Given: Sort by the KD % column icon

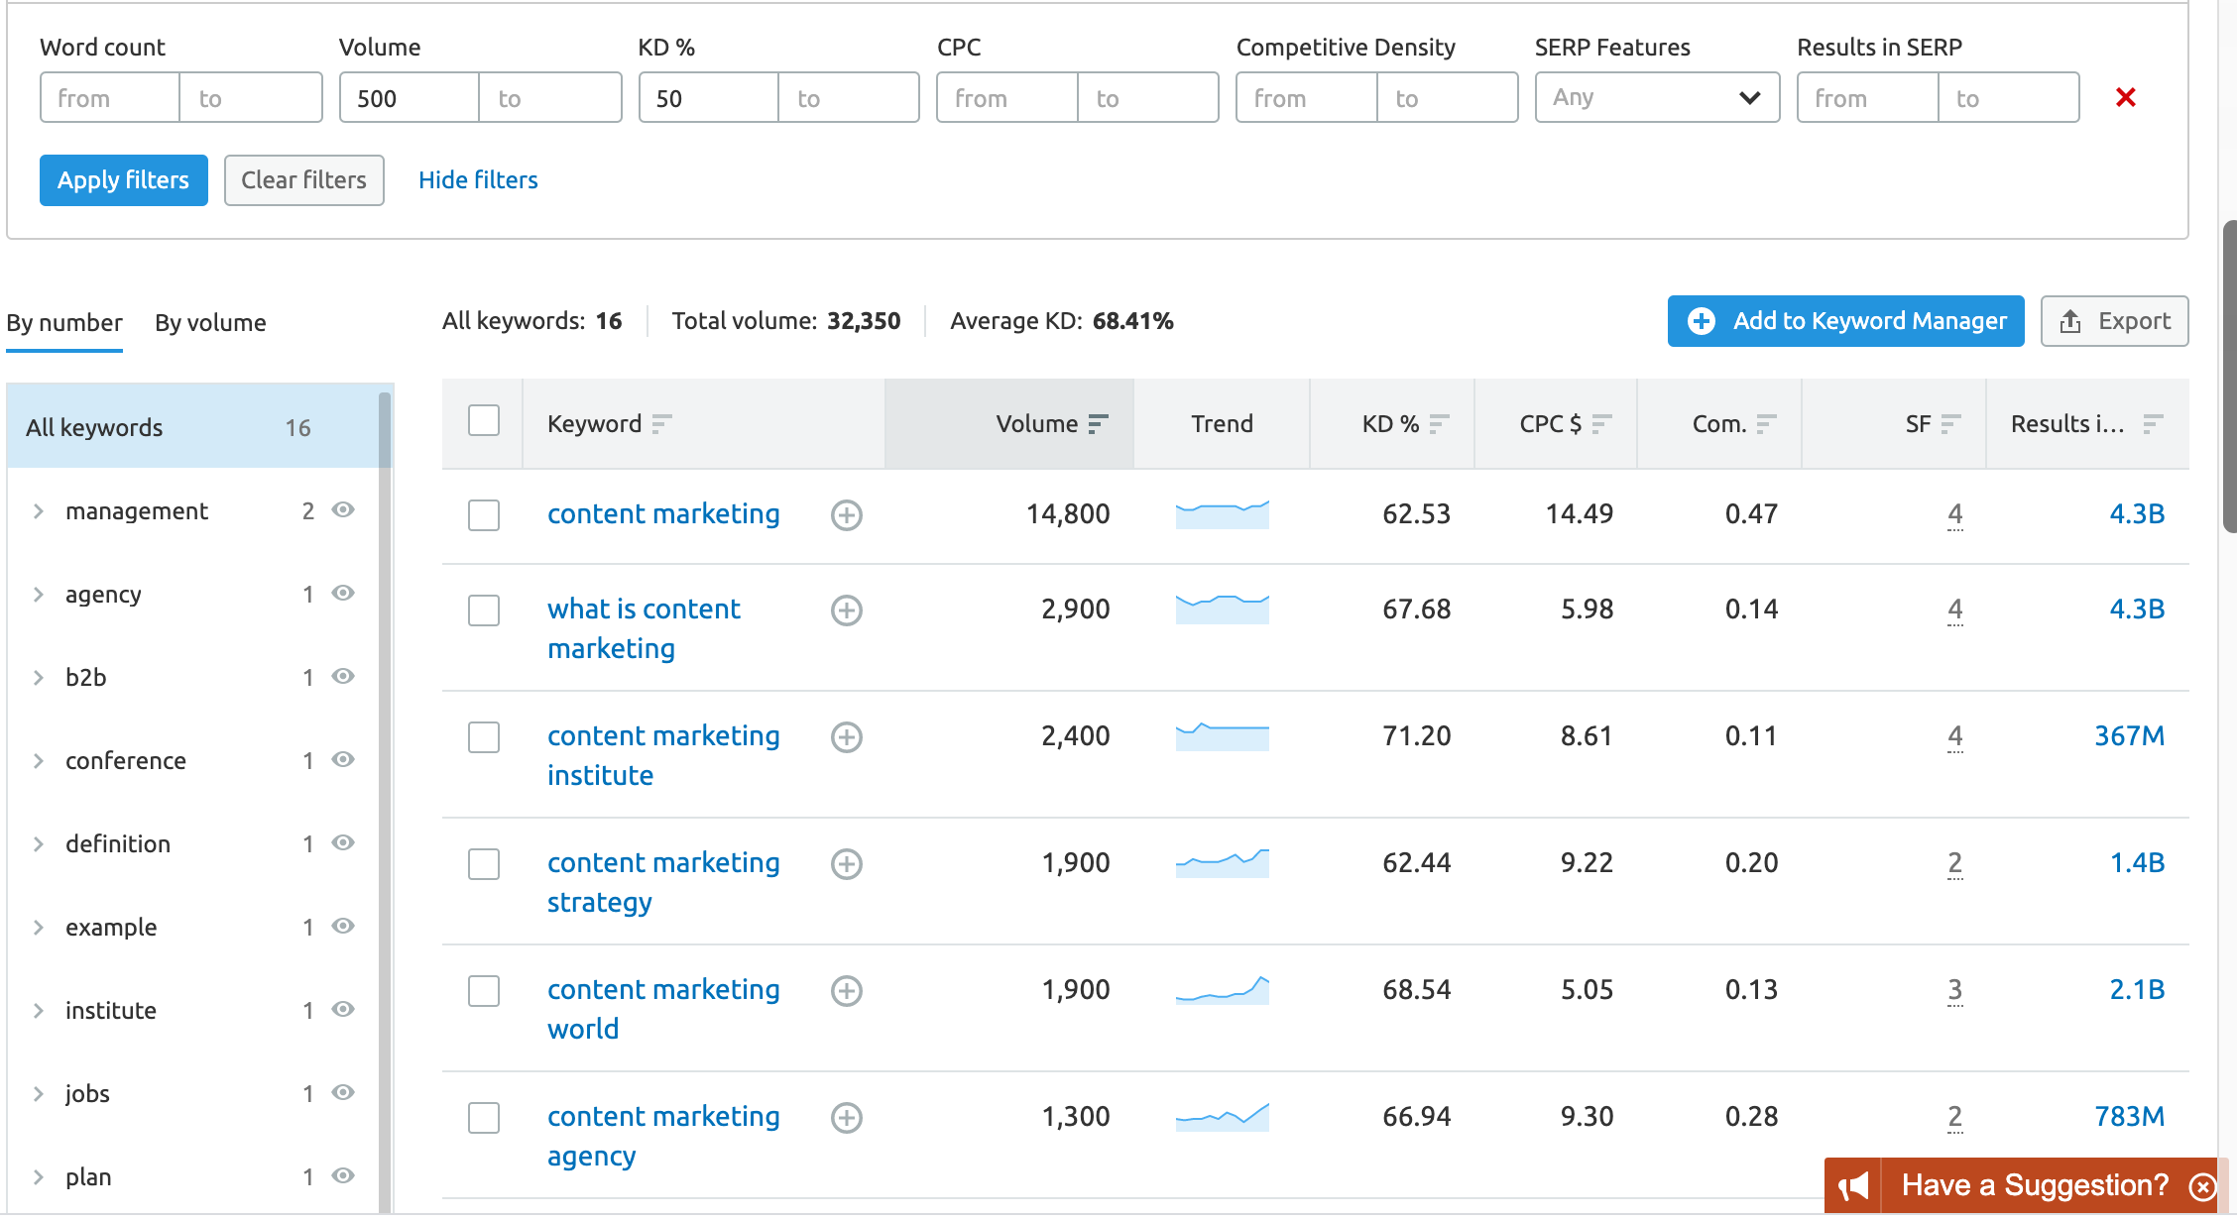Looking at the screenshot, I should (1439, 424).
